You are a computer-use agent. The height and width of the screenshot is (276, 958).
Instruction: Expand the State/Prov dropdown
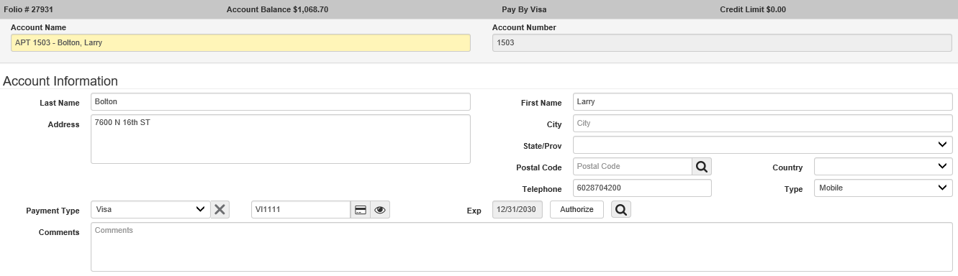coord(763,145)
